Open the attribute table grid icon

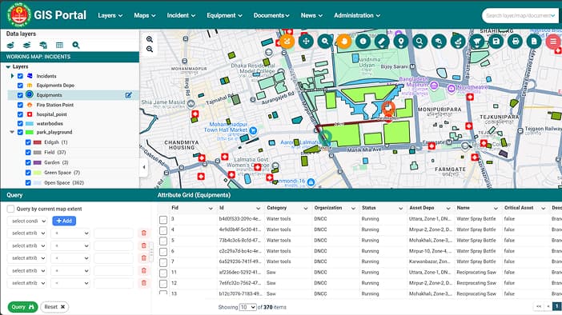(59, 45)
